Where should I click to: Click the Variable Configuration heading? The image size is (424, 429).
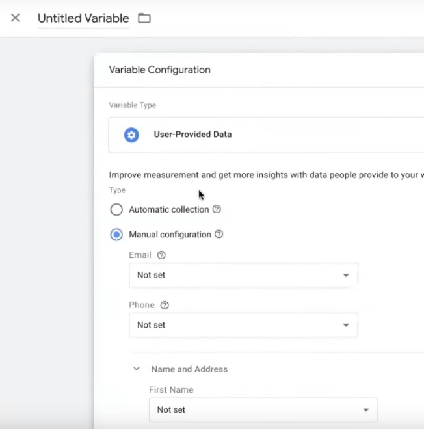159,70
